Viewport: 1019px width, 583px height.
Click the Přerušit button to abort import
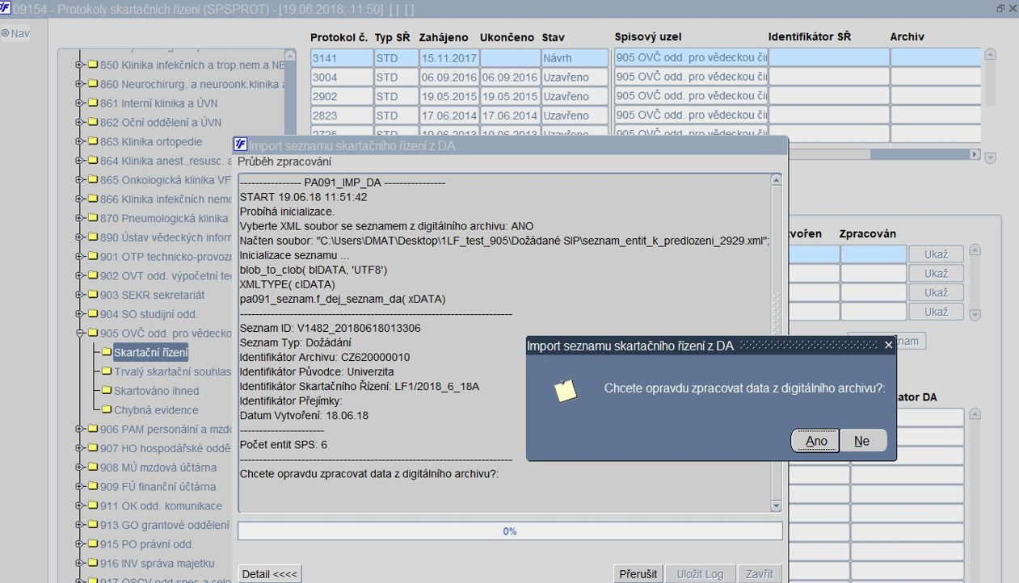tap(637, 574)
